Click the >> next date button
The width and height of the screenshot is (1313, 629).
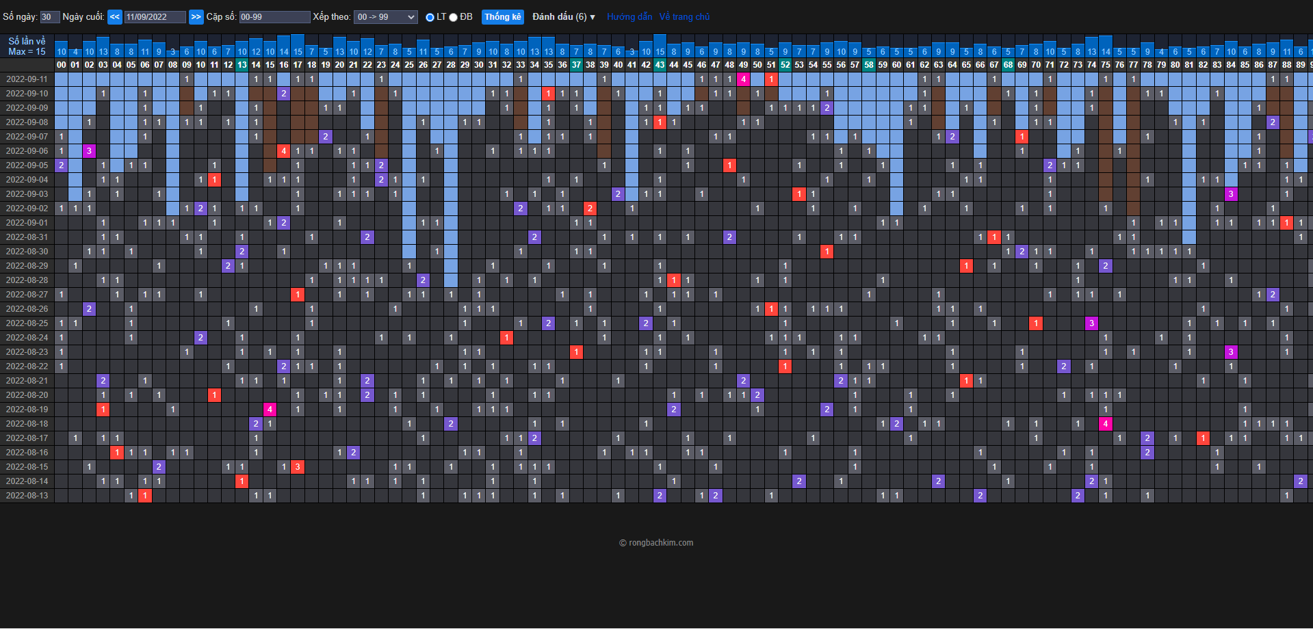[196, 17]
